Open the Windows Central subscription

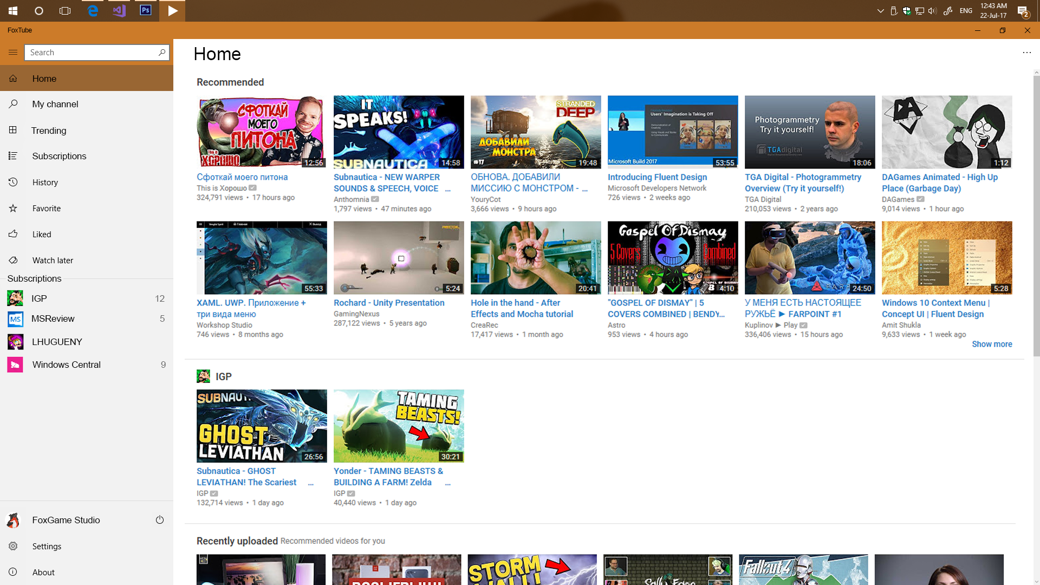[66, 365]
